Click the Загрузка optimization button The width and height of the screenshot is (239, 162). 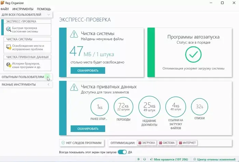pyautogui.click(x=147, y=143)
